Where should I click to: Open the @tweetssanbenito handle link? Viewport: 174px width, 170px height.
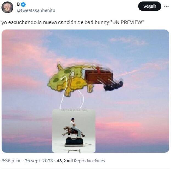point(36,10)
